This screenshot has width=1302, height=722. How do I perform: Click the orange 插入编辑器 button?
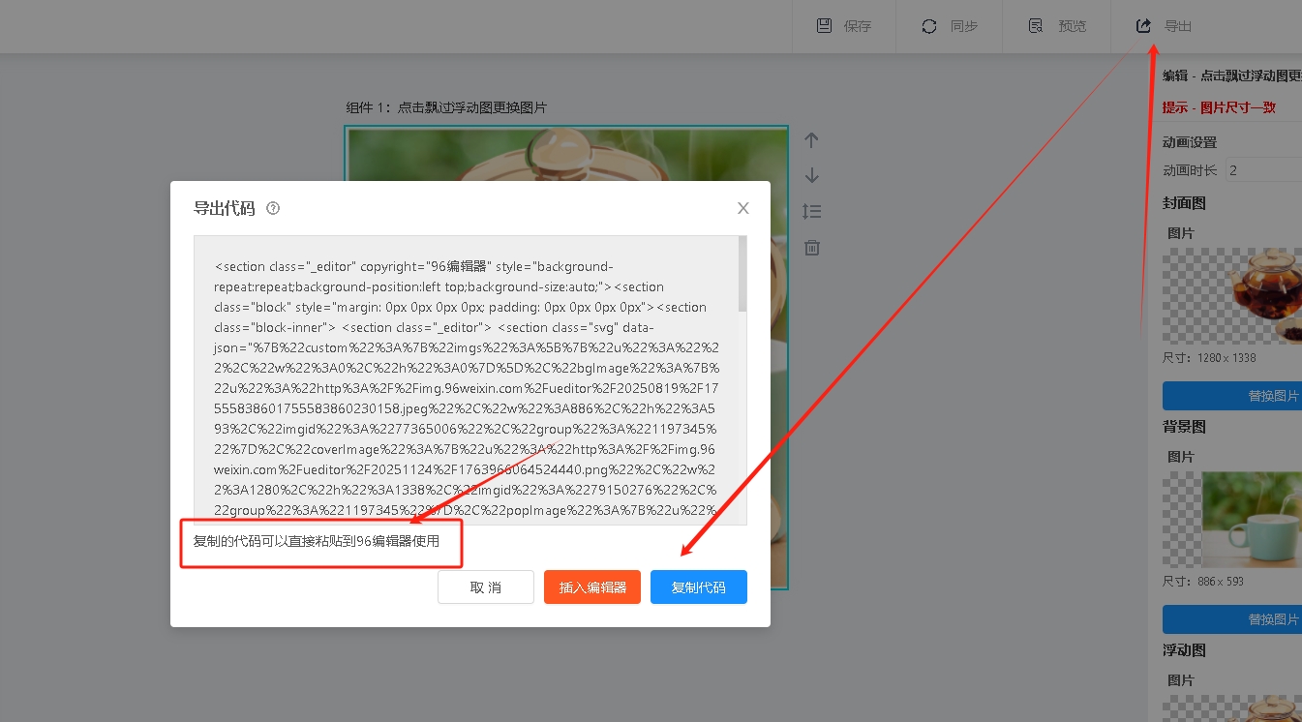click(x=592, y=587)
